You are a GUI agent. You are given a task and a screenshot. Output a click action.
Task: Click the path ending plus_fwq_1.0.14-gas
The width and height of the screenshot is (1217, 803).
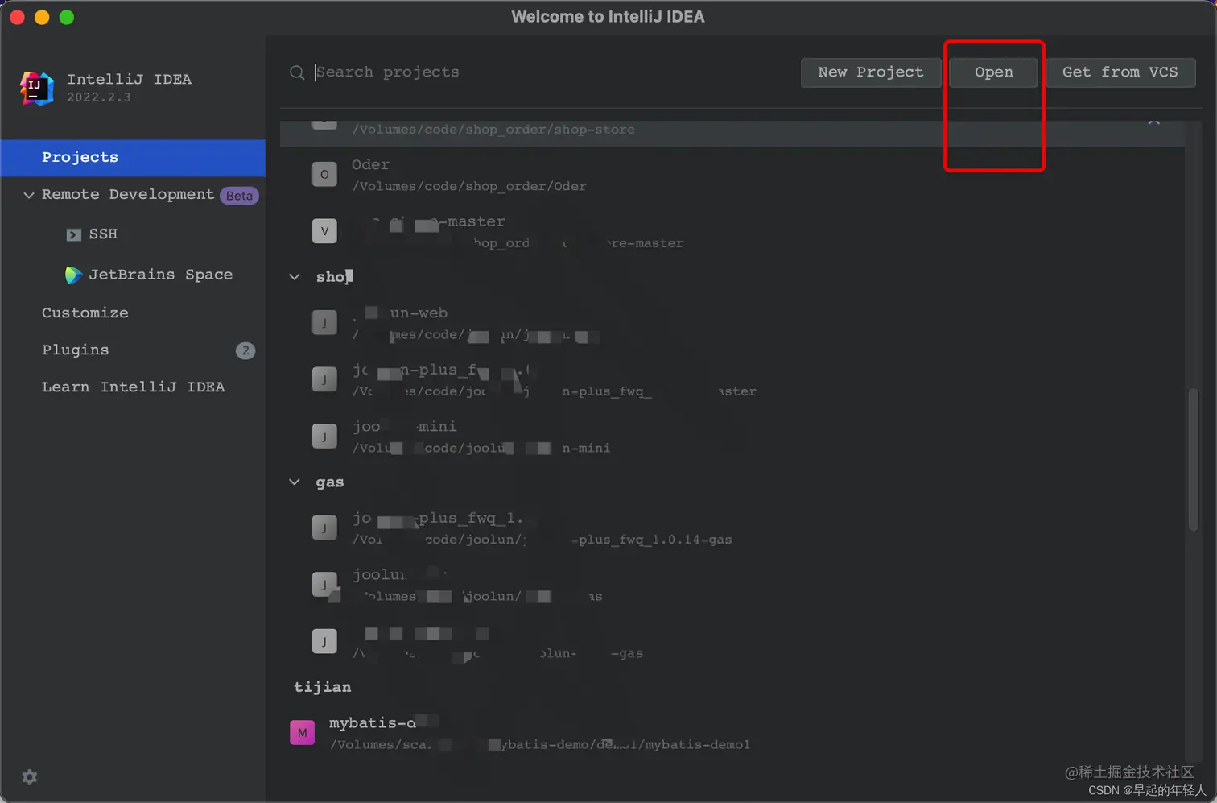(x=542, y=540)
